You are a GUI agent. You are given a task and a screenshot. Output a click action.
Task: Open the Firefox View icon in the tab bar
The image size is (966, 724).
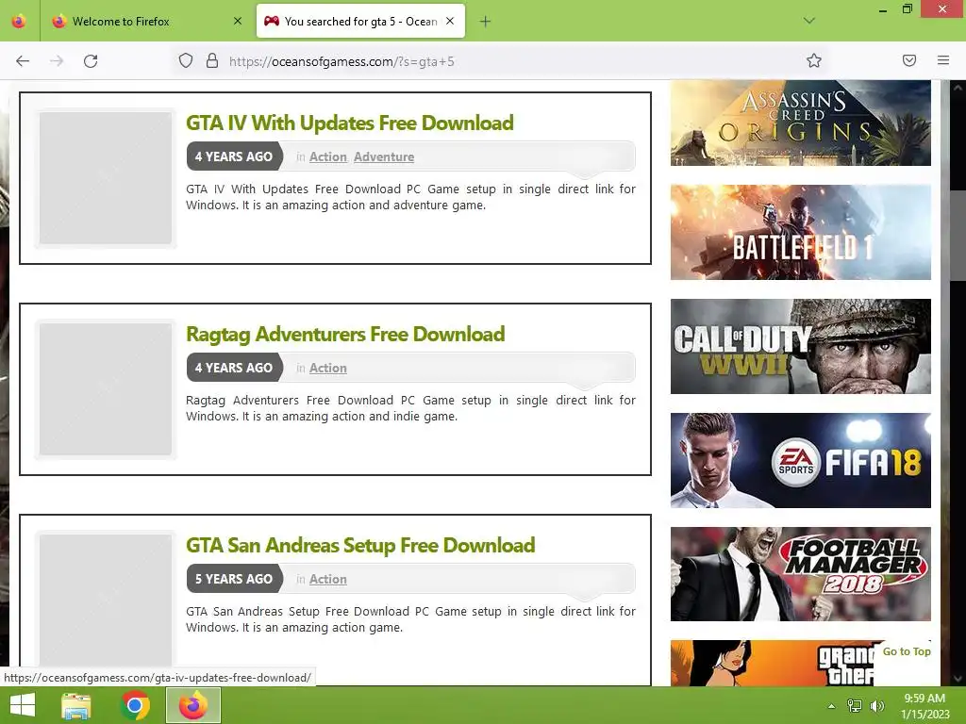pyautogui.click(x=19, y=21)
